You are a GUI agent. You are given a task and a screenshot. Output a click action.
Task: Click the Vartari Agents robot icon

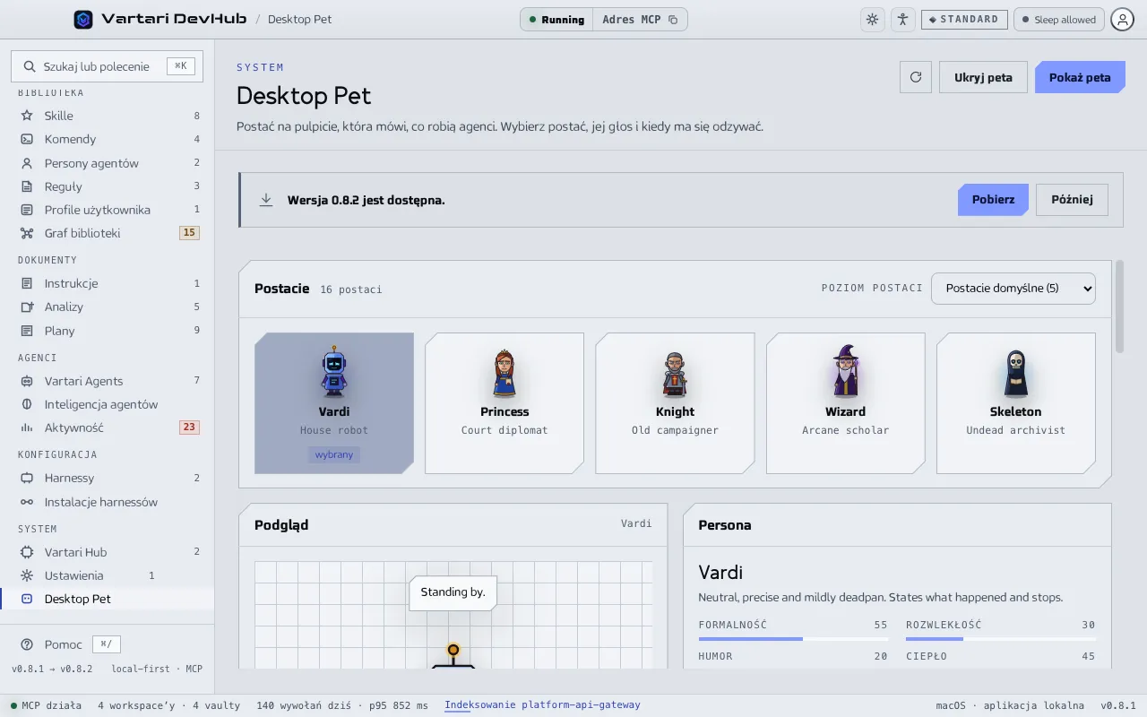27,381
